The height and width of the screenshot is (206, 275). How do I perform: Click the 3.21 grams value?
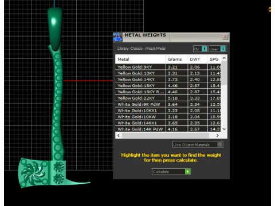172,67
